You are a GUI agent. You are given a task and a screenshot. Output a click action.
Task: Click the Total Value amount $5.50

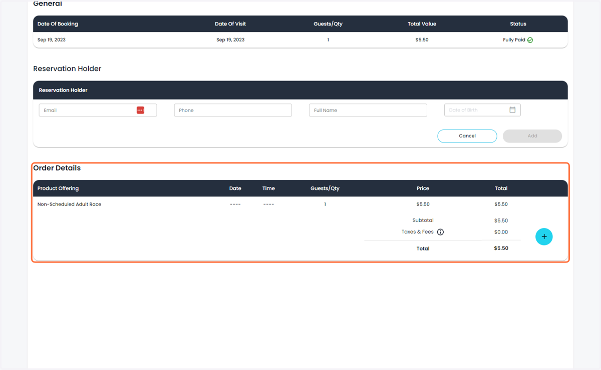[x=422, y=40]
